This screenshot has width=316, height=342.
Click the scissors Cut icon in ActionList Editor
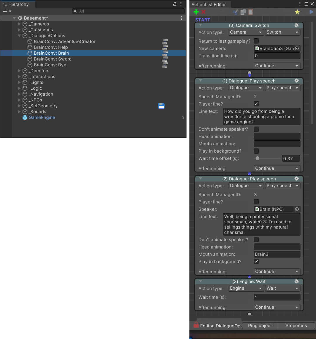(236, 12)
